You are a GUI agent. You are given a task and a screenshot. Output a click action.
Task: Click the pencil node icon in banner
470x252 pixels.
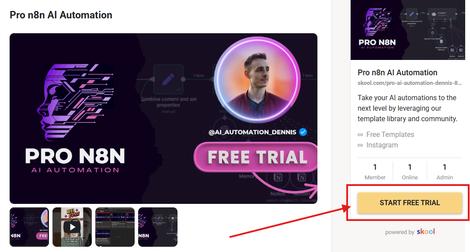click(x=168, y=80)
